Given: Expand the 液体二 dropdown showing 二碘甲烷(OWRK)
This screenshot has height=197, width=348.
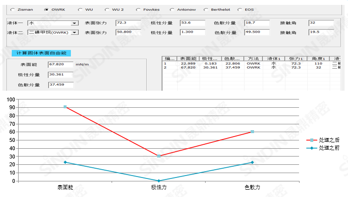Looking at the screenshot, I should click(x=74, y=33).
